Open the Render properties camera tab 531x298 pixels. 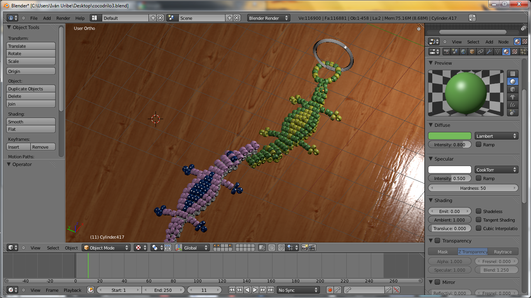pyautogui.click(x=446, y=52)
